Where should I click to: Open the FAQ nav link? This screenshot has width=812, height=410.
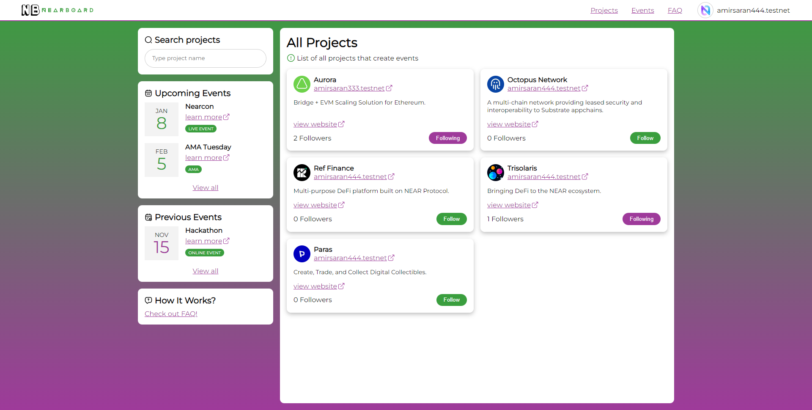(x=675, y=10)
